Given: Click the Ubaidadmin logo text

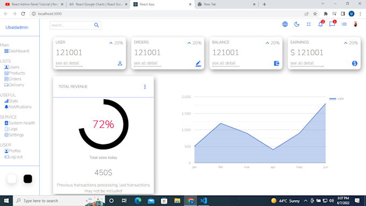Looking at the screenshot, I should [17, 28].
